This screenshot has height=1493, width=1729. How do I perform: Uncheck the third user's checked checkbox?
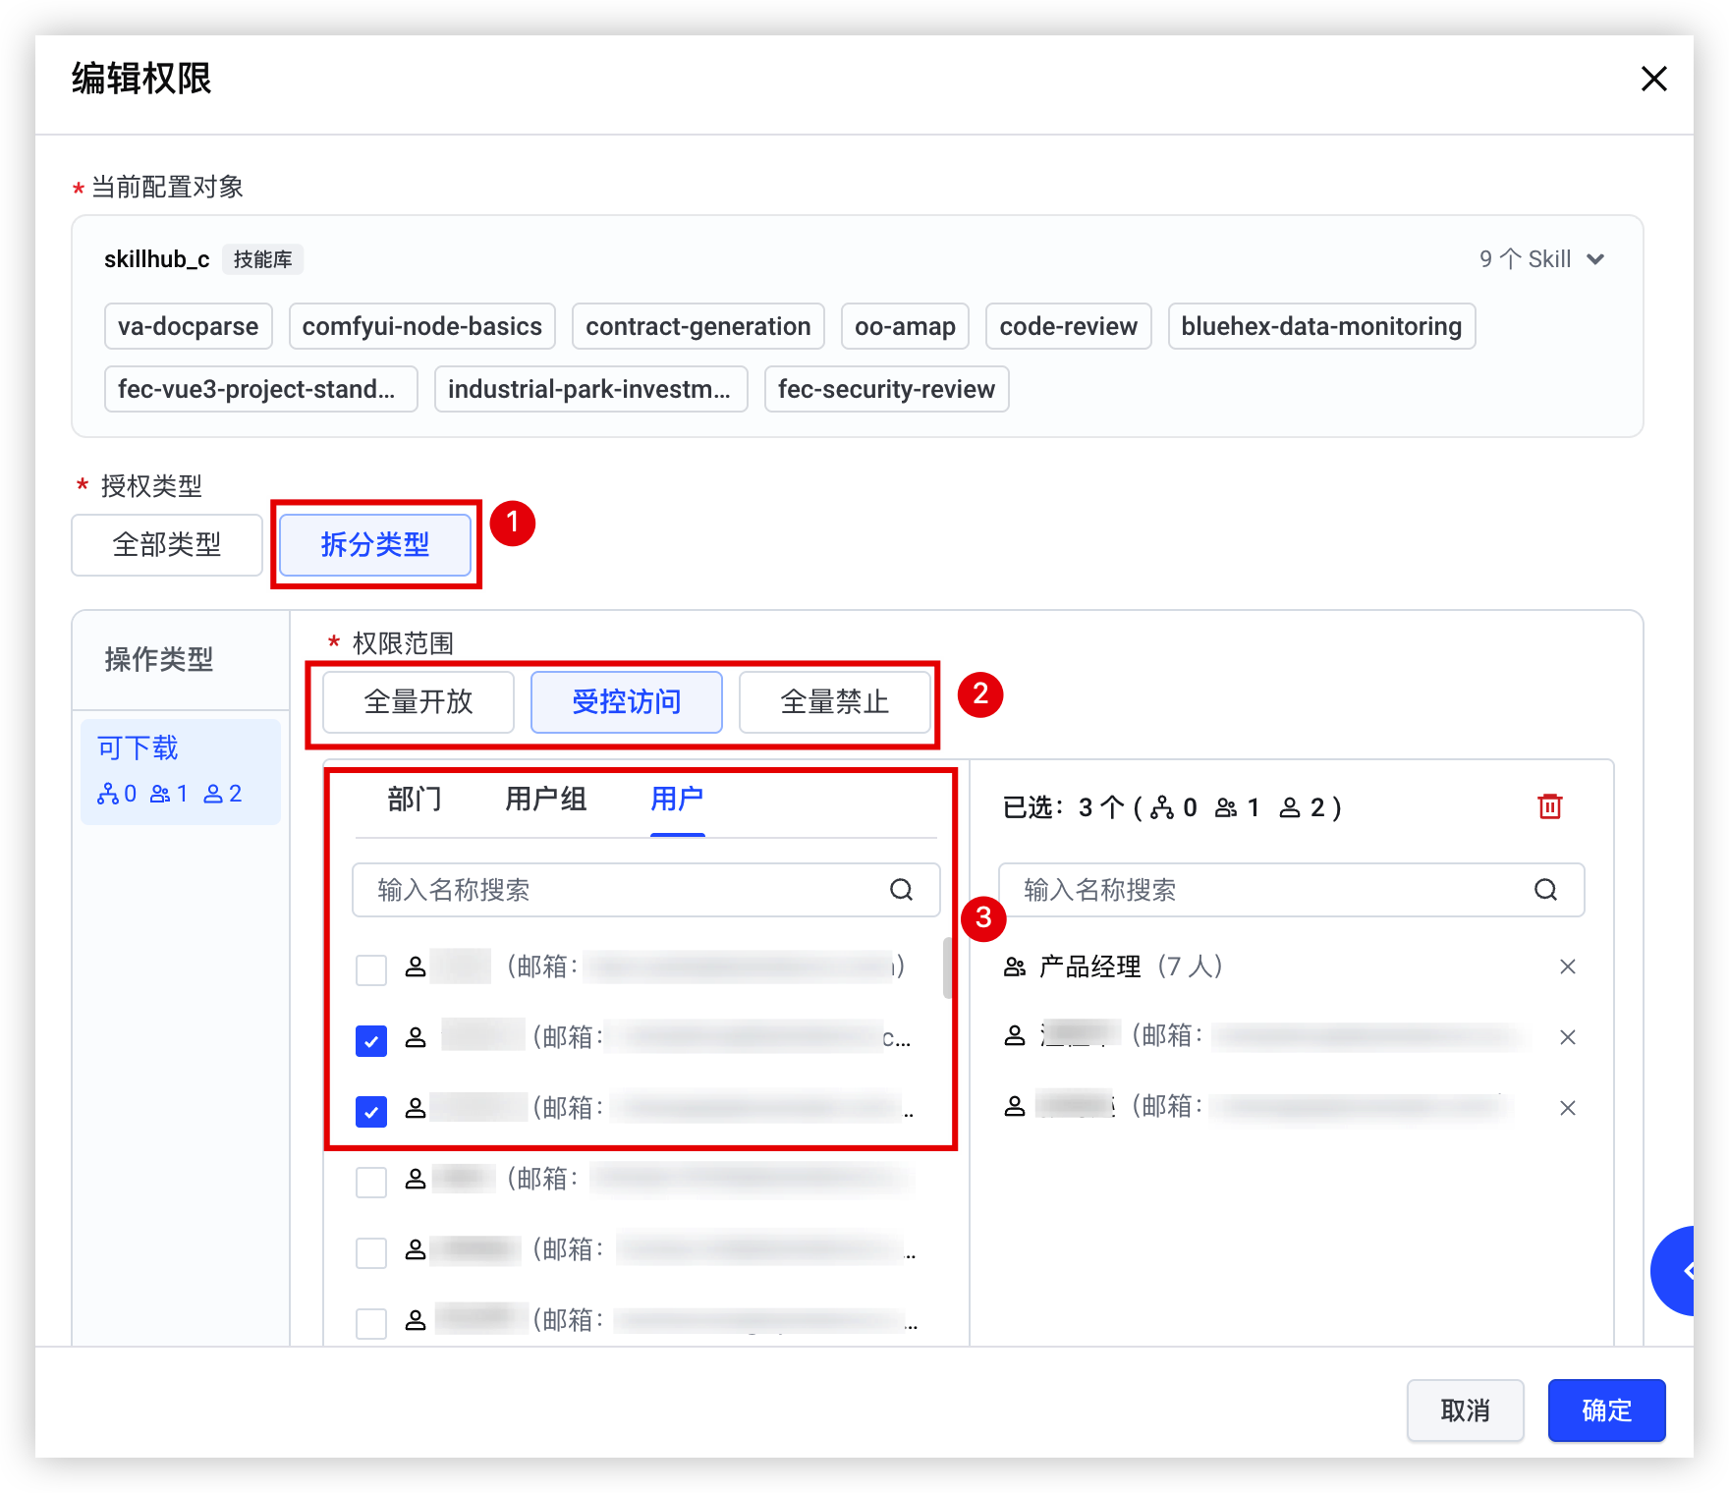[371, 1111]
